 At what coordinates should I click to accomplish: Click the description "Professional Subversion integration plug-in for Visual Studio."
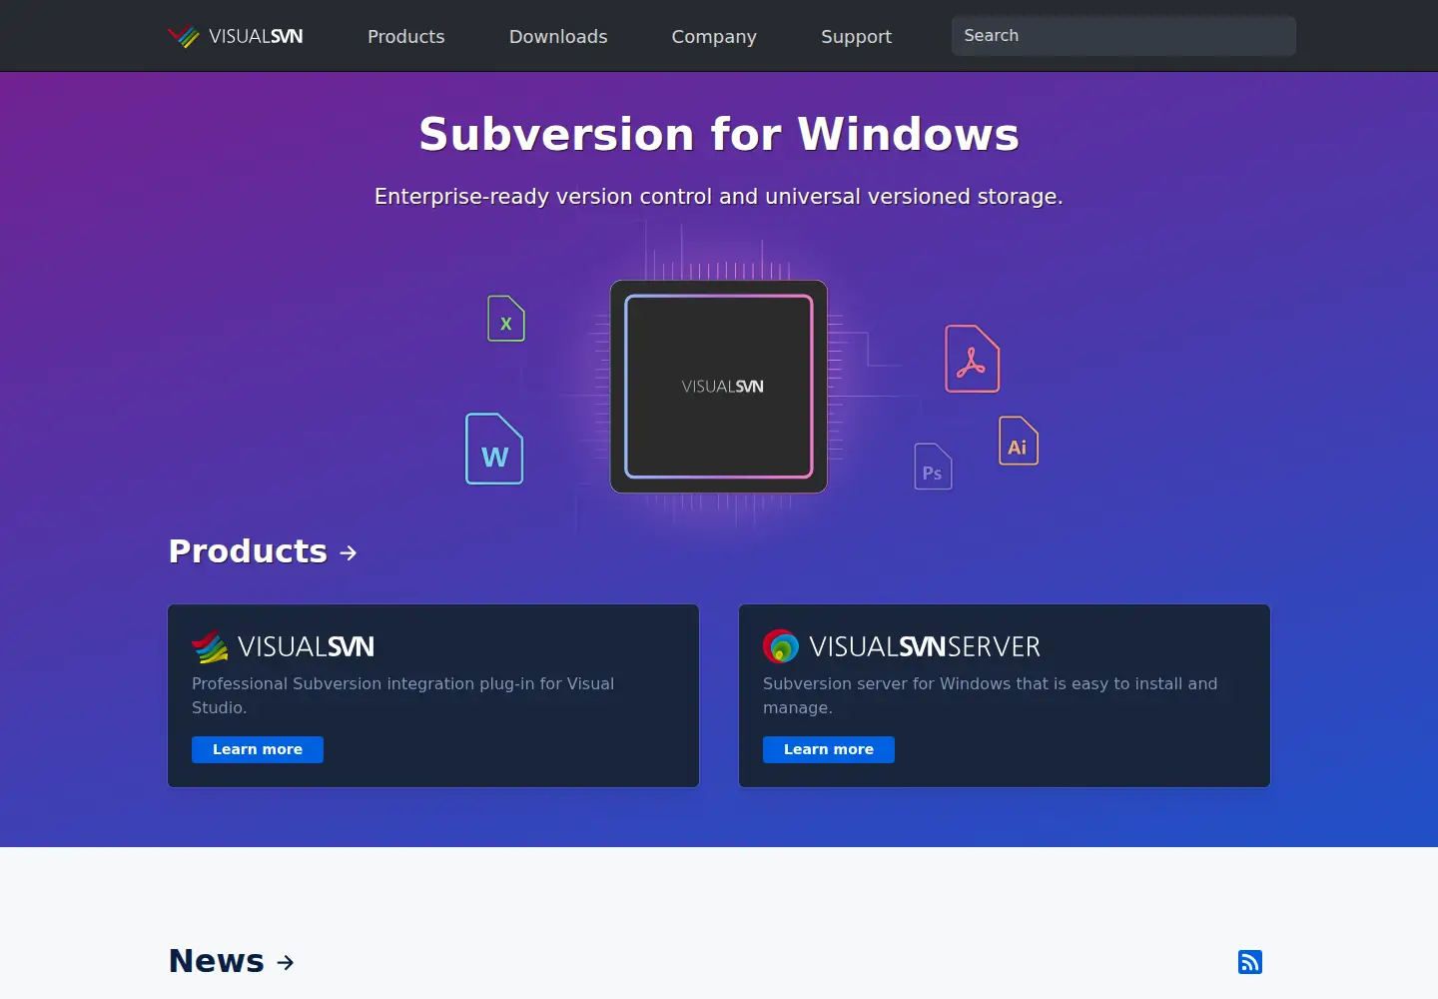pyautogui.click(x=403, y=695)
